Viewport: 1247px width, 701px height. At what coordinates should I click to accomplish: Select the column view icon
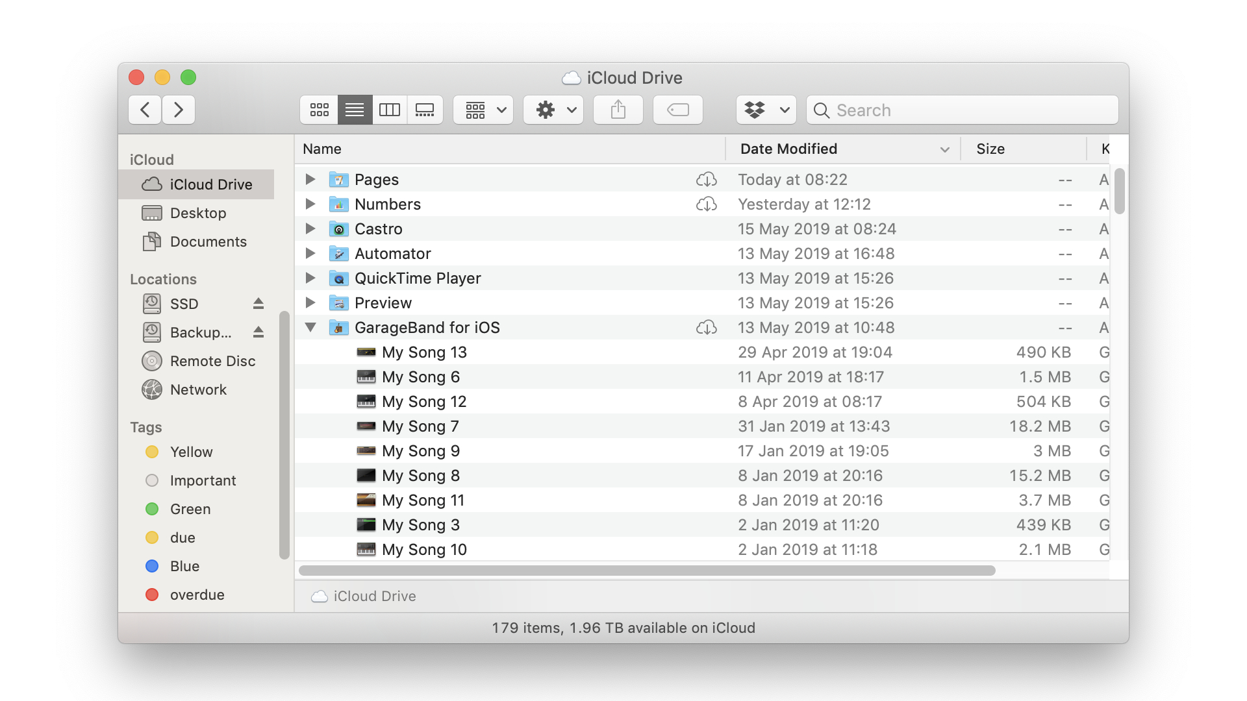(x=389, y=110)
